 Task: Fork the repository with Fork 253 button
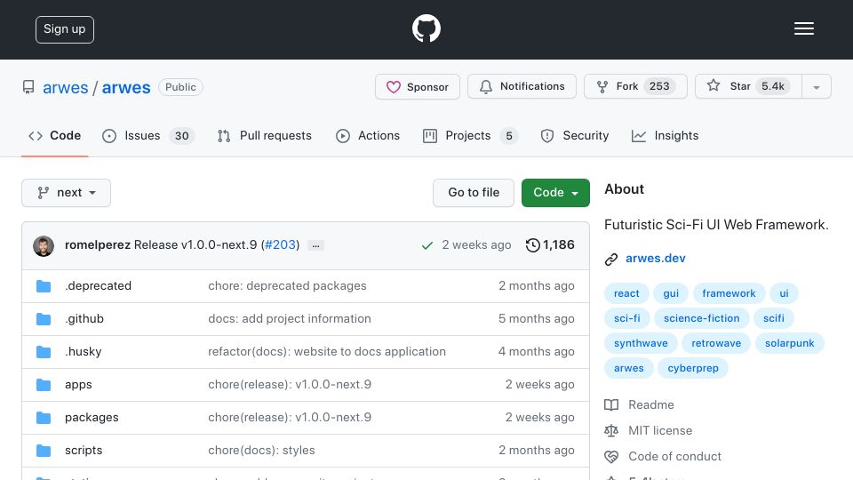[x=635, y=86]
